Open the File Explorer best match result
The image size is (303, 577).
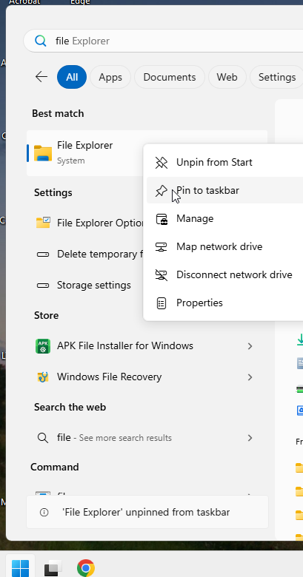(x=84, y=152)
